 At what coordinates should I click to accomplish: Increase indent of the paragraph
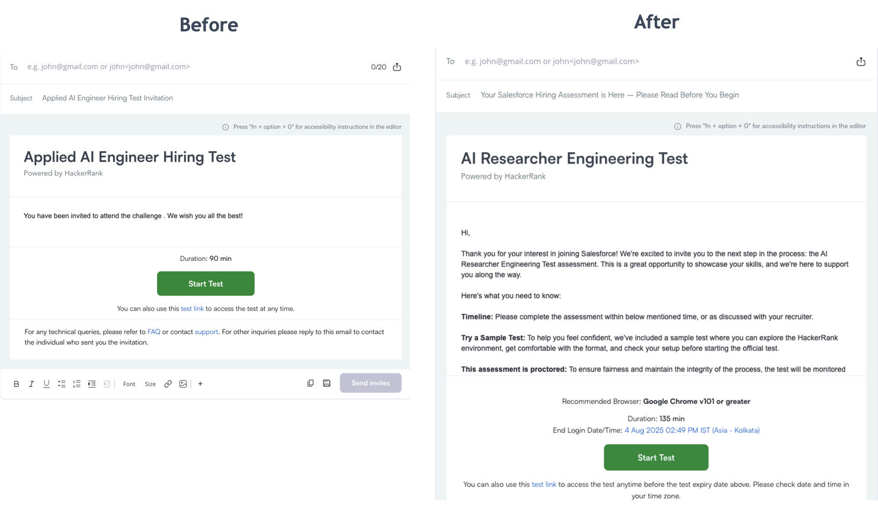[92, 384]
